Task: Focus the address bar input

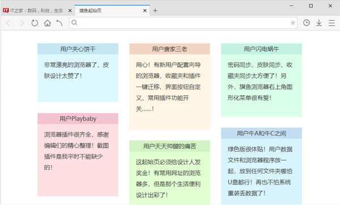Action: (183, 23)
